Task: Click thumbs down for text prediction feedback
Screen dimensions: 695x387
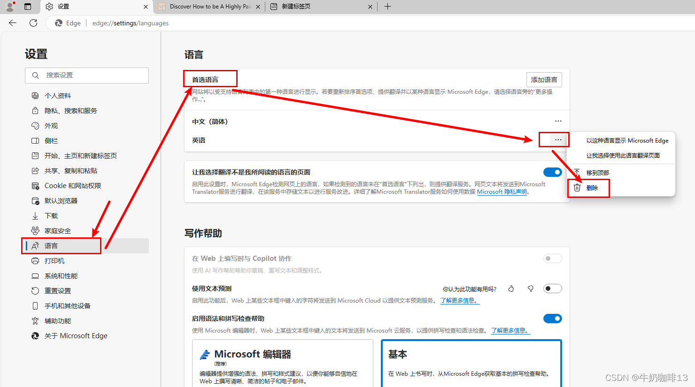Action: coord(531,288)
